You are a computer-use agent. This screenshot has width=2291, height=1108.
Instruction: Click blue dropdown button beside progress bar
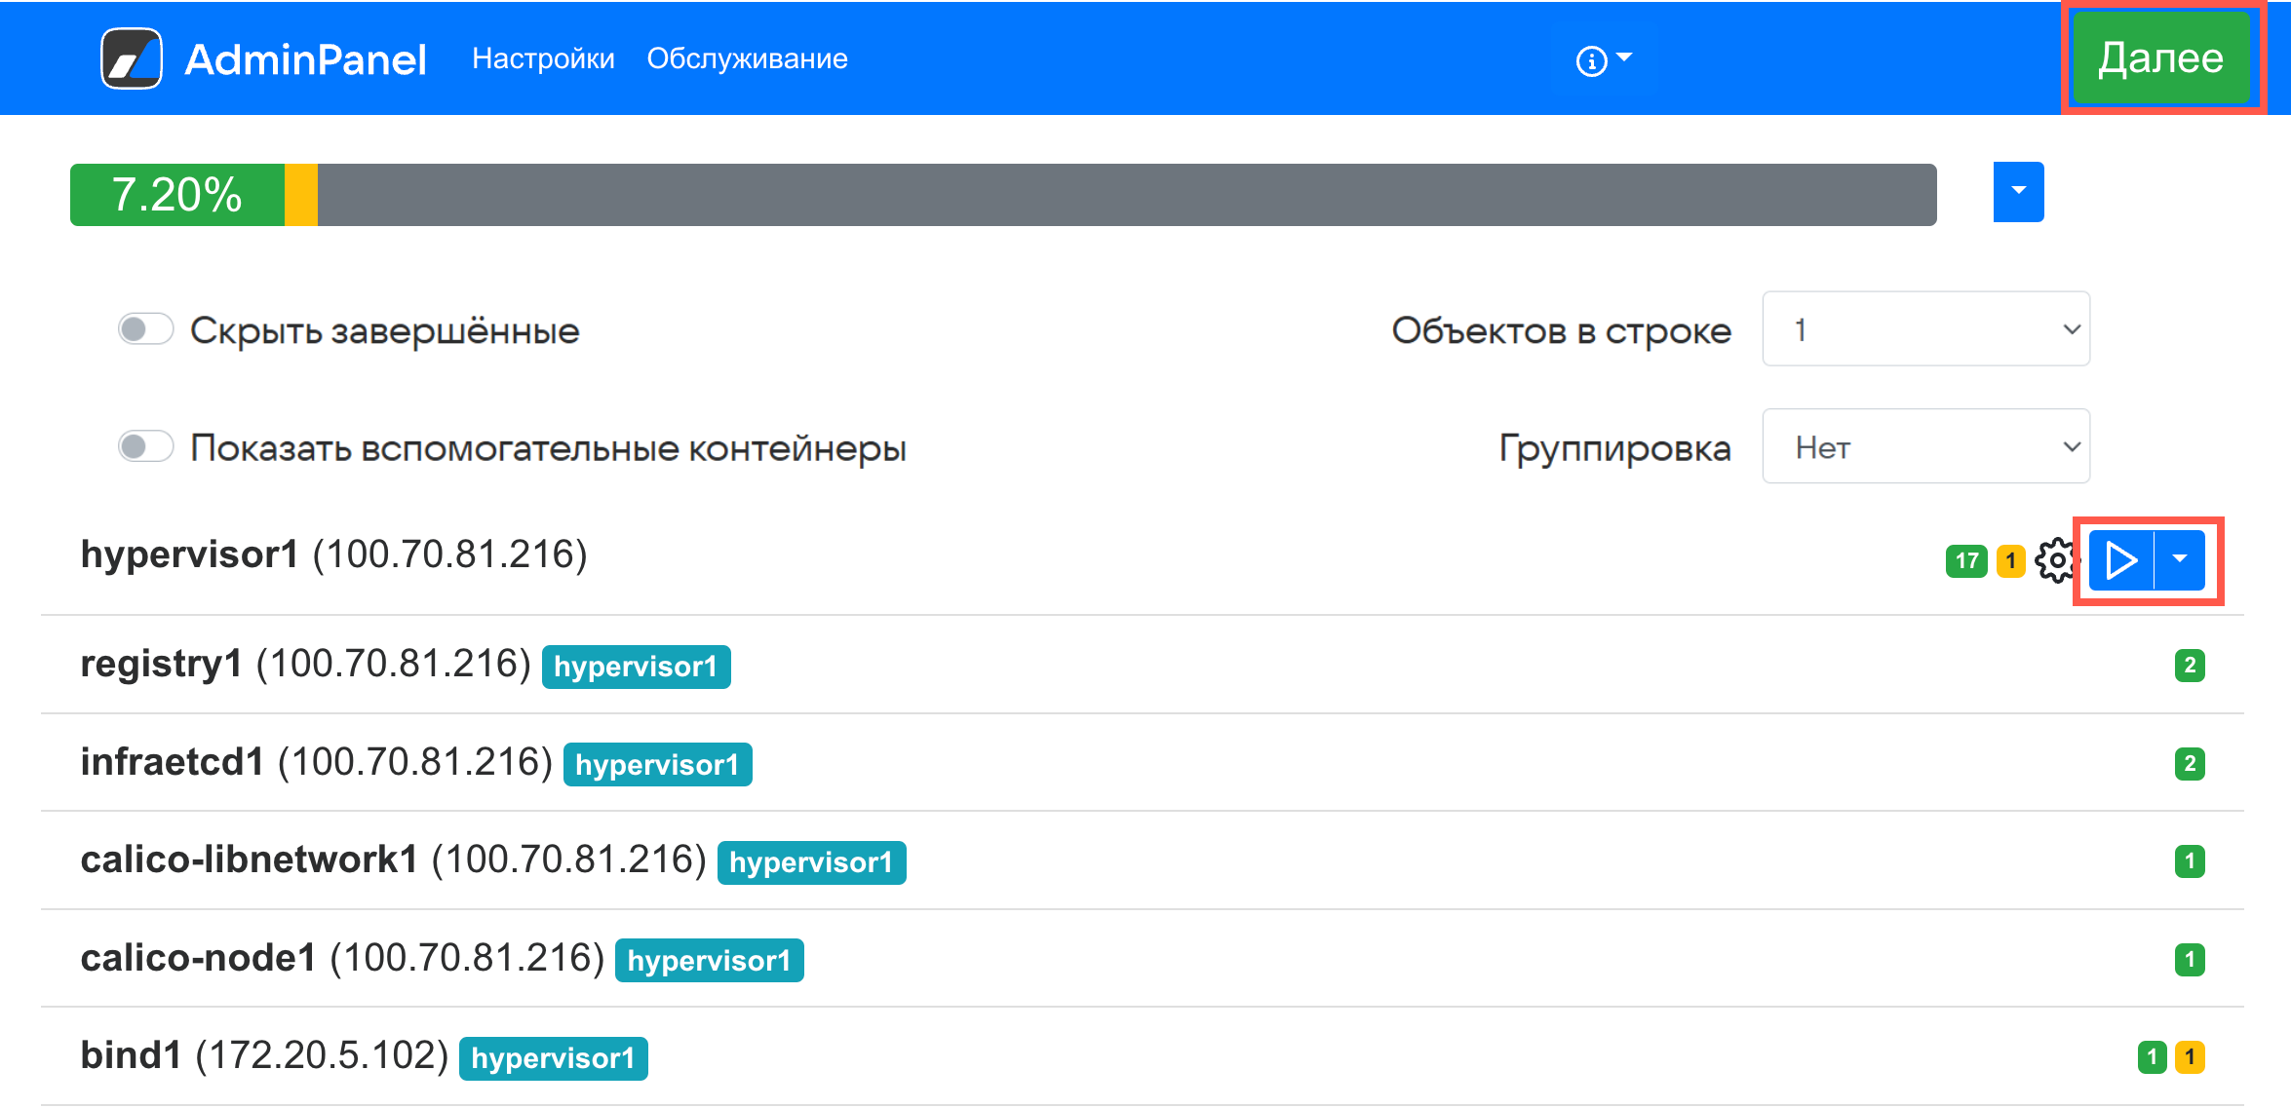[2018, 192]
